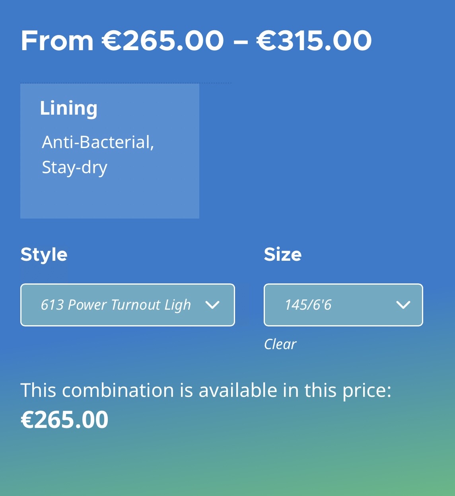The height and width of the screenshot is (496, 455).
Task: Click the Lining heading
Action: click(x=68, y=108)
